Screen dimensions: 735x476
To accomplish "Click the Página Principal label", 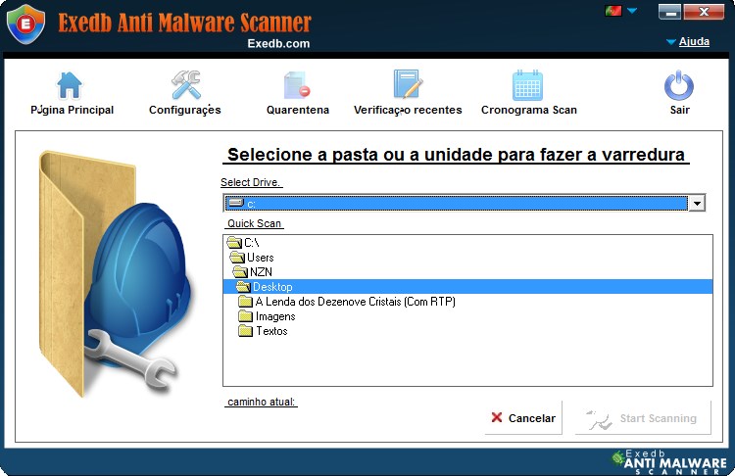I will tap(73, 110).
